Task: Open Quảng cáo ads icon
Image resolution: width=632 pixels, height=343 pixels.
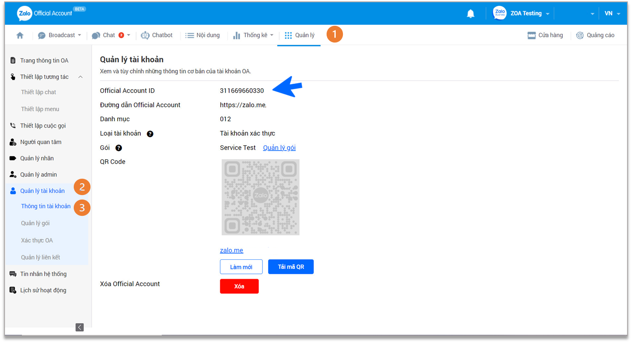Action: (x=580, y=35)
